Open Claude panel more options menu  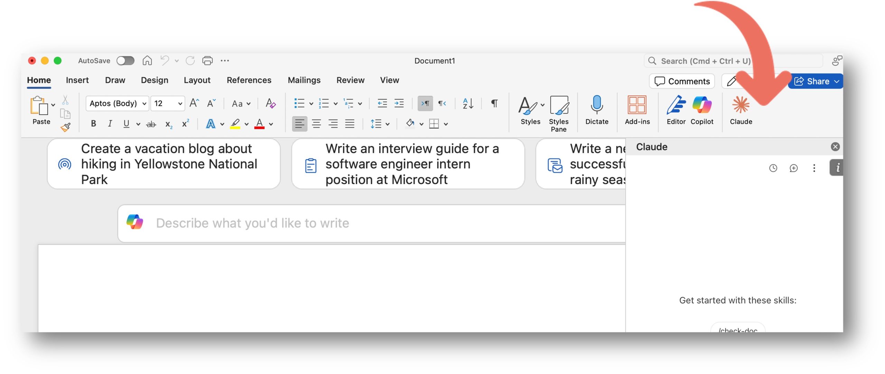[x=814, y=168]
